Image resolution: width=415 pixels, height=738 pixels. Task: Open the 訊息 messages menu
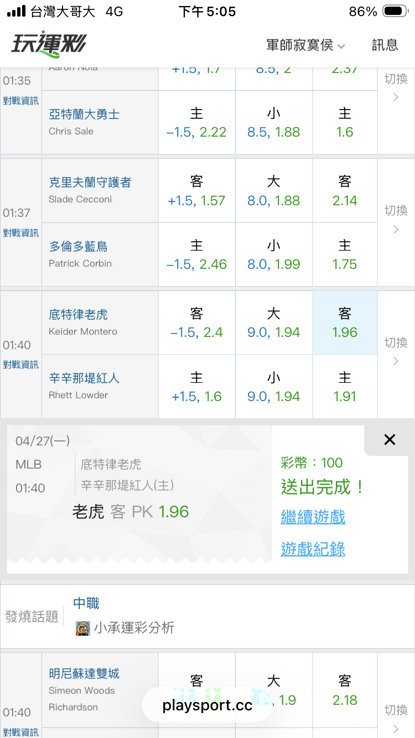pyautogui.click(x=385, y=45)
